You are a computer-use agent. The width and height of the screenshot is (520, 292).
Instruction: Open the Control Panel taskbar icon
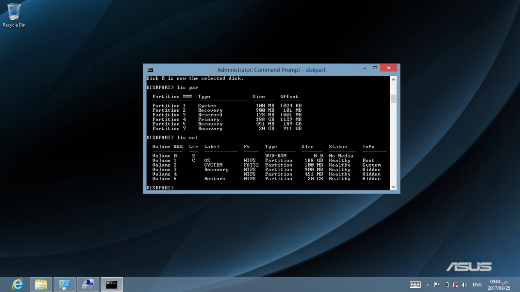pos(64,285)
